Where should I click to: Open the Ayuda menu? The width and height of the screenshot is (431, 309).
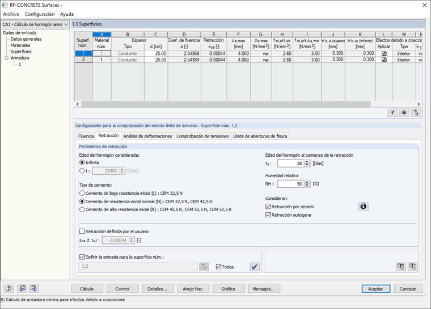coord(67,14)
